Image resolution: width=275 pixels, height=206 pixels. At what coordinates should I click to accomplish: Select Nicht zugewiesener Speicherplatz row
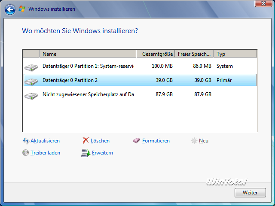140,94
